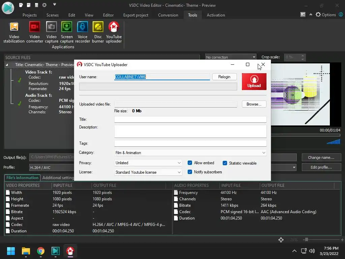Image resolution: width=345 pixels, height=259 pixels.
Task: Click the network icon in system tray
Action: coord(304,251)
